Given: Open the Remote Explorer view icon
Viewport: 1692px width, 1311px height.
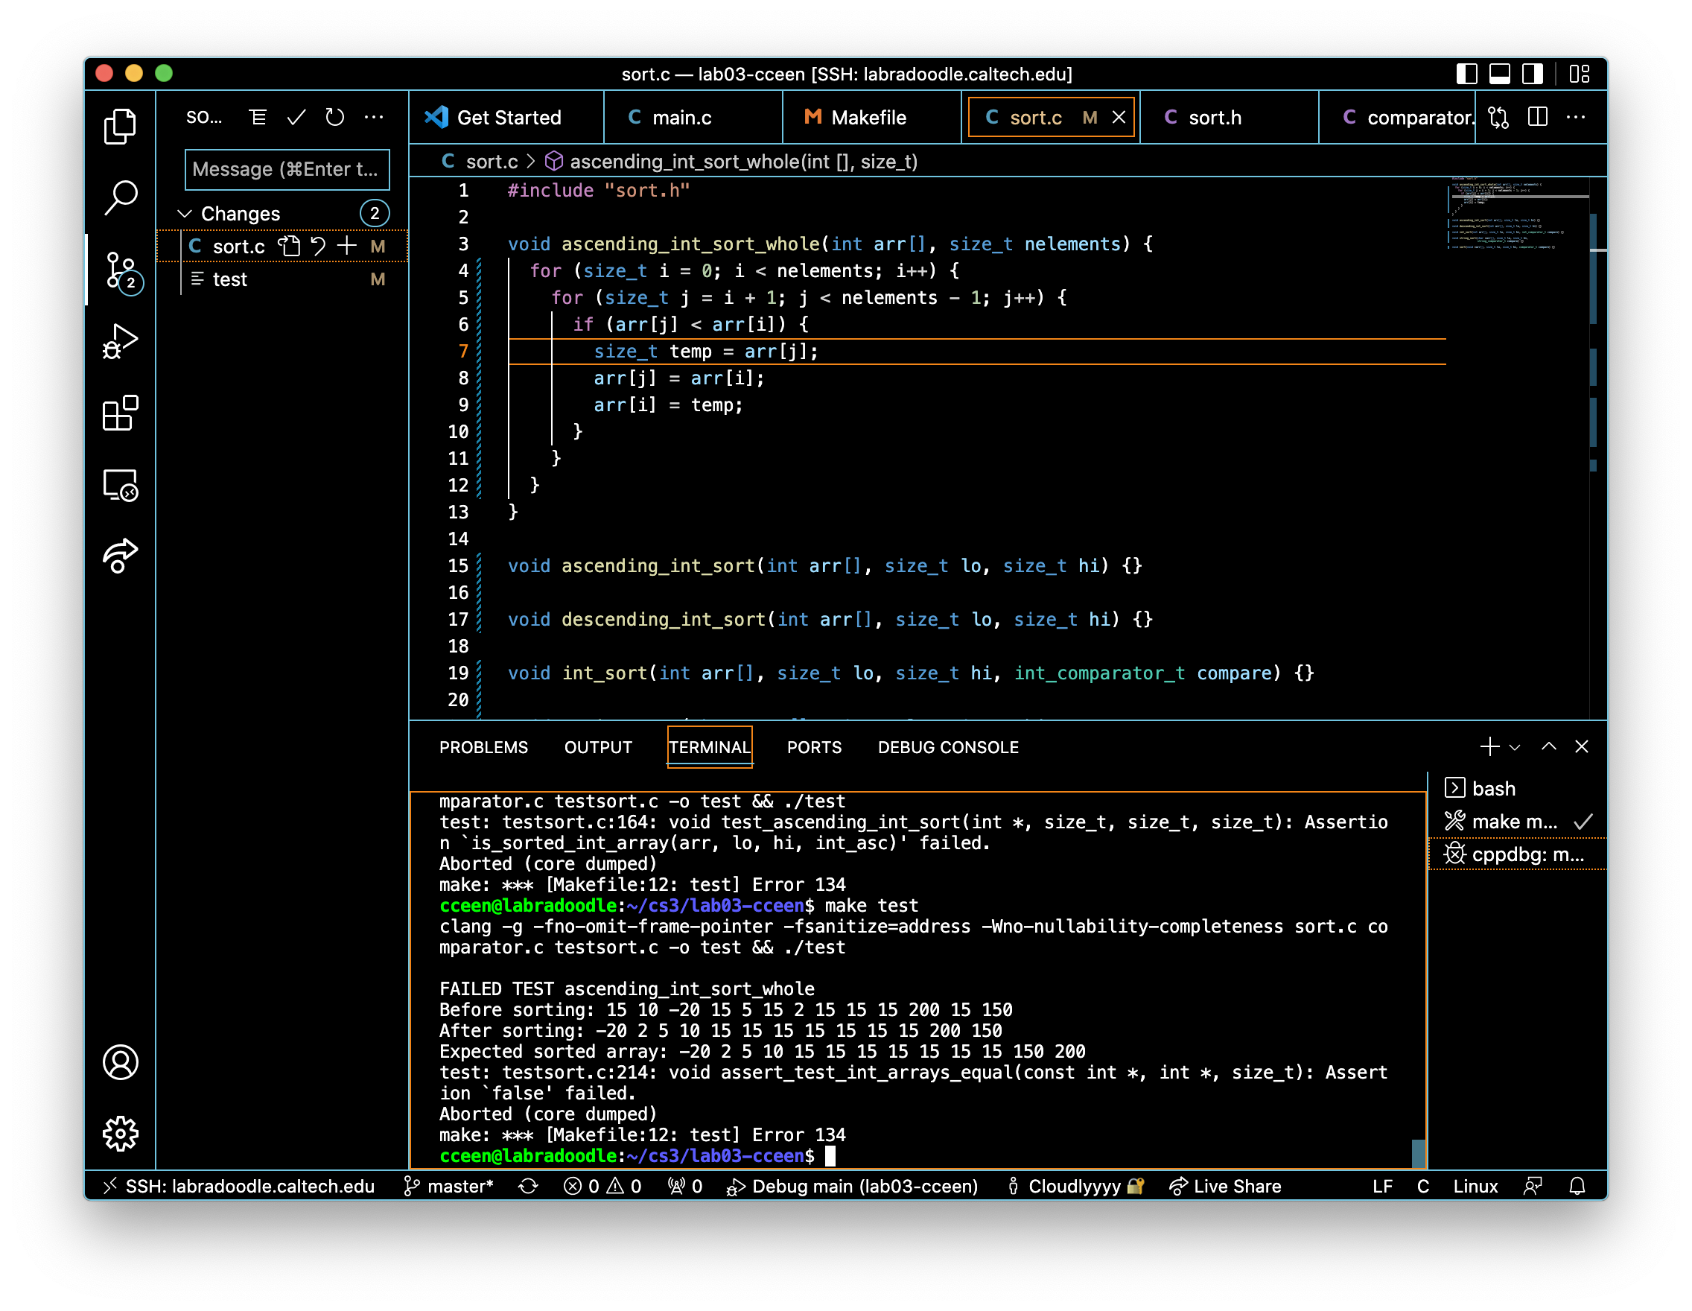Looking at the screenshot, I should tap(120, 486).
